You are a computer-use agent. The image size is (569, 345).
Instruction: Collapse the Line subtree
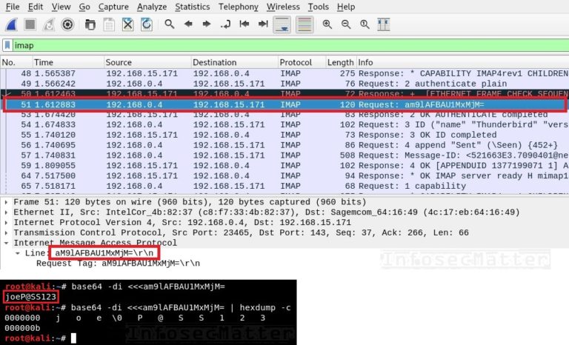(x=18, y=253)
